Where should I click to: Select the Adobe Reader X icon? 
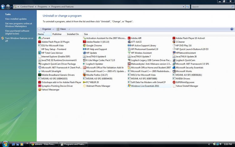(x=84, y=42)
